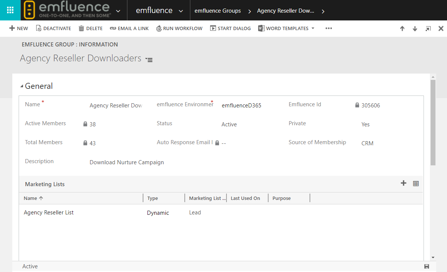
Task: Click the lock icon beside Emfluence Id
Action: 357,105
